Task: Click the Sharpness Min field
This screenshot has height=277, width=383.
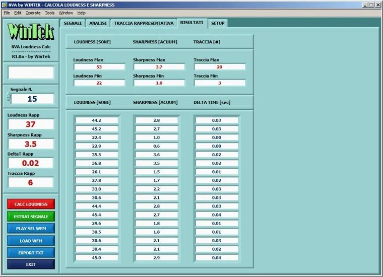Action: pyautogui.click(x=159, y=83)
